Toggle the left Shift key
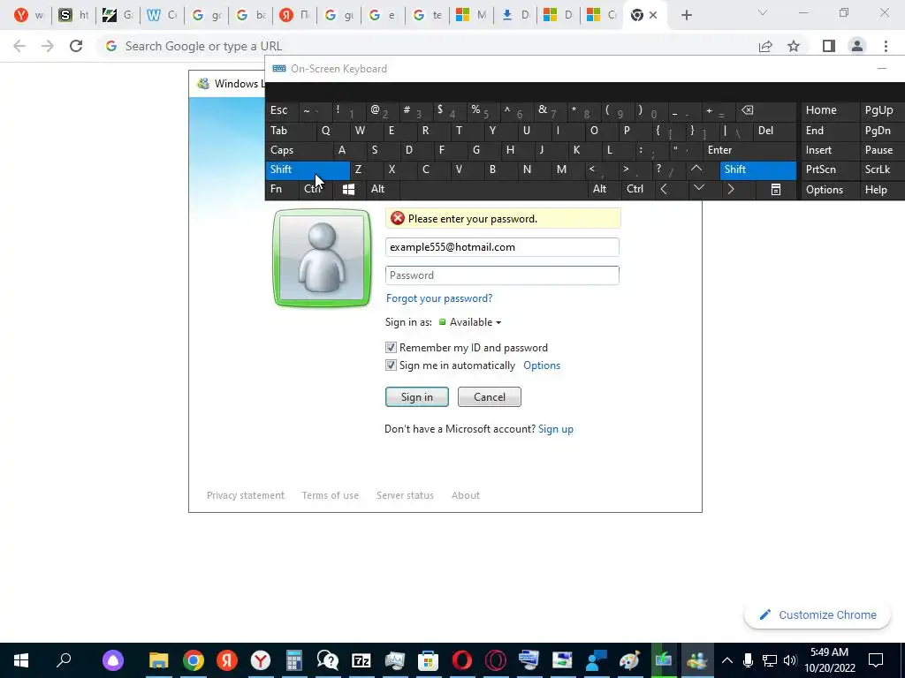Viewport: 905px width, 678px height. (308, 169)
